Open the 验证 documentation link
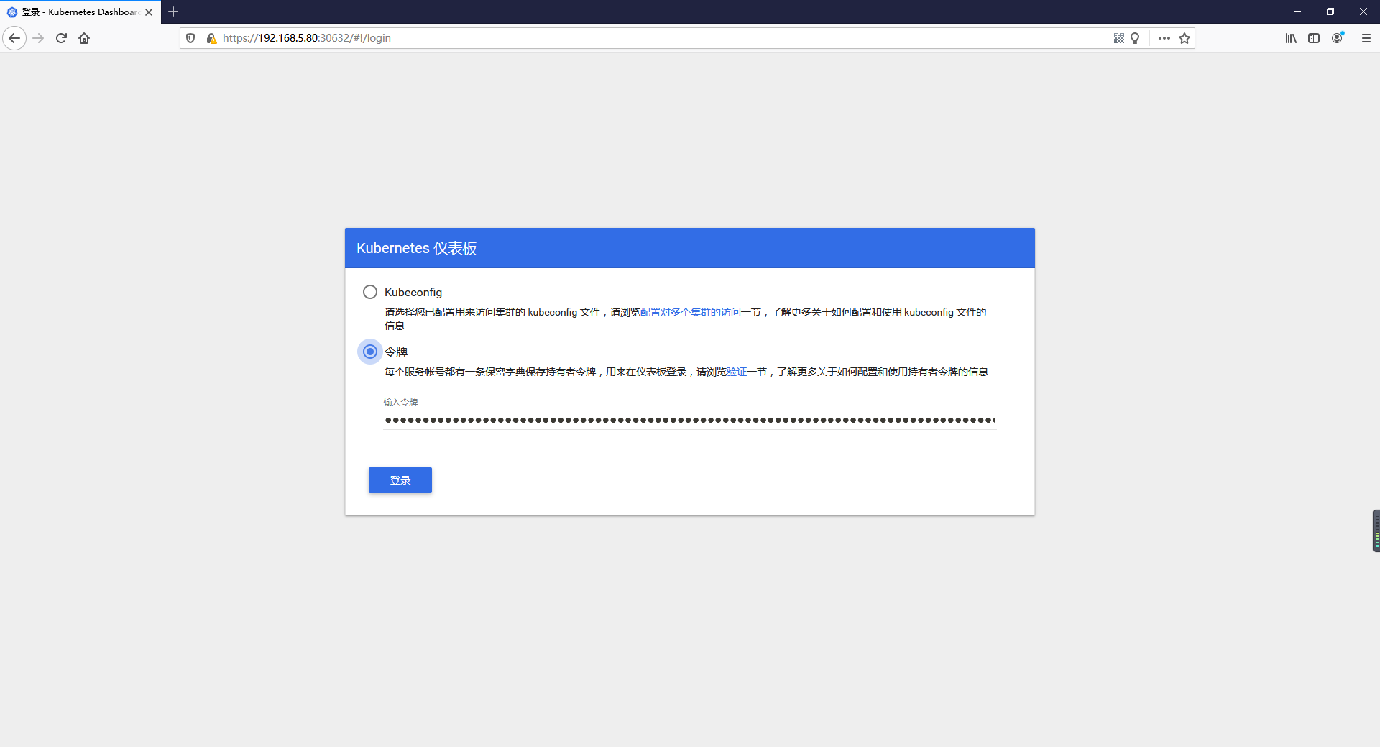This screenshot has height=747, width=1380. [737, 372]
